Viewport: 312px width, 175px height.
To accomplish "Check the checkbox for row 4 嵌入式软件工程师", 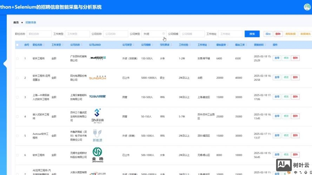I will tap(17, 117).
